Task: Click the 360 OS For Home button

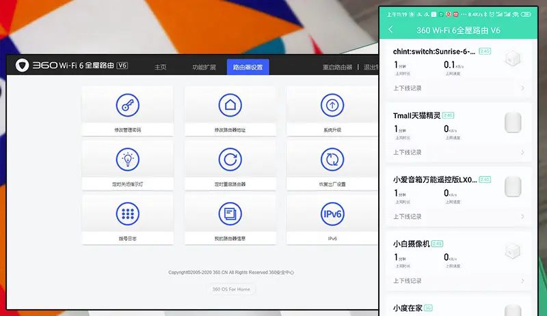Action: tap(231, 289)
